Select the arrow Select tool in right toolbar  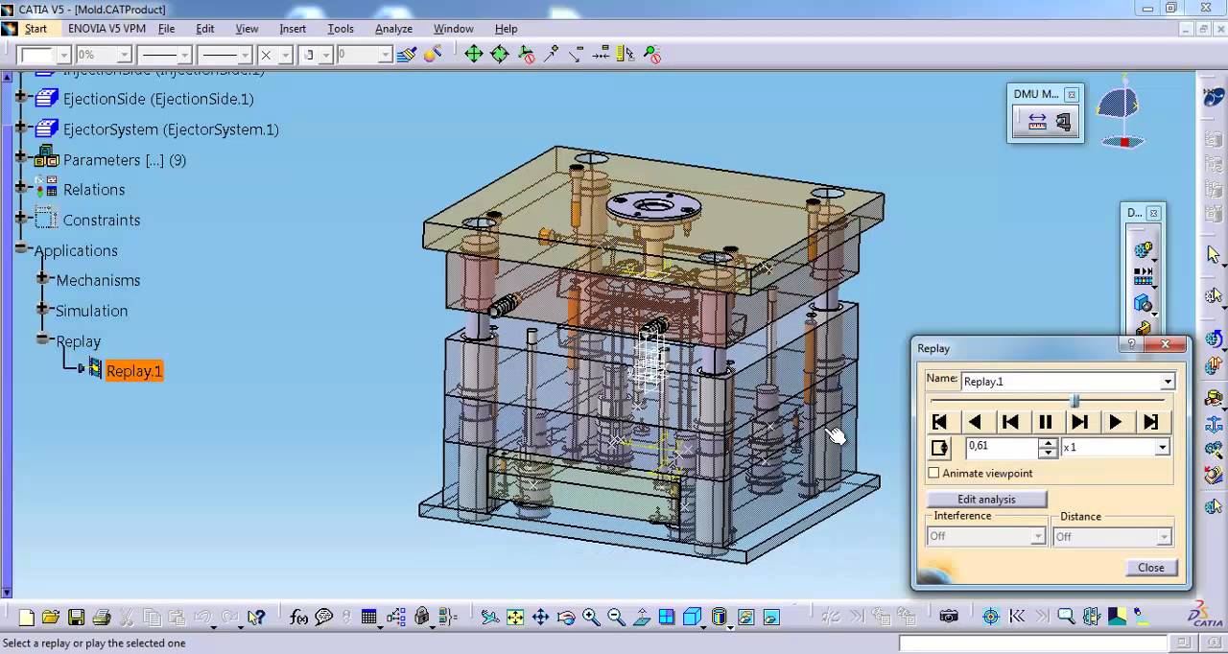(1214, 254)
